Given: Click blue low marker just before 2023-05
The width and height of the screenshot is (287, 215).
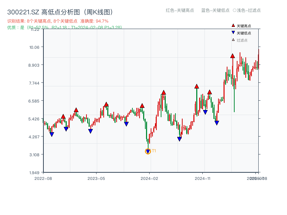Looking at the screenshot, I should pos(90,131).
